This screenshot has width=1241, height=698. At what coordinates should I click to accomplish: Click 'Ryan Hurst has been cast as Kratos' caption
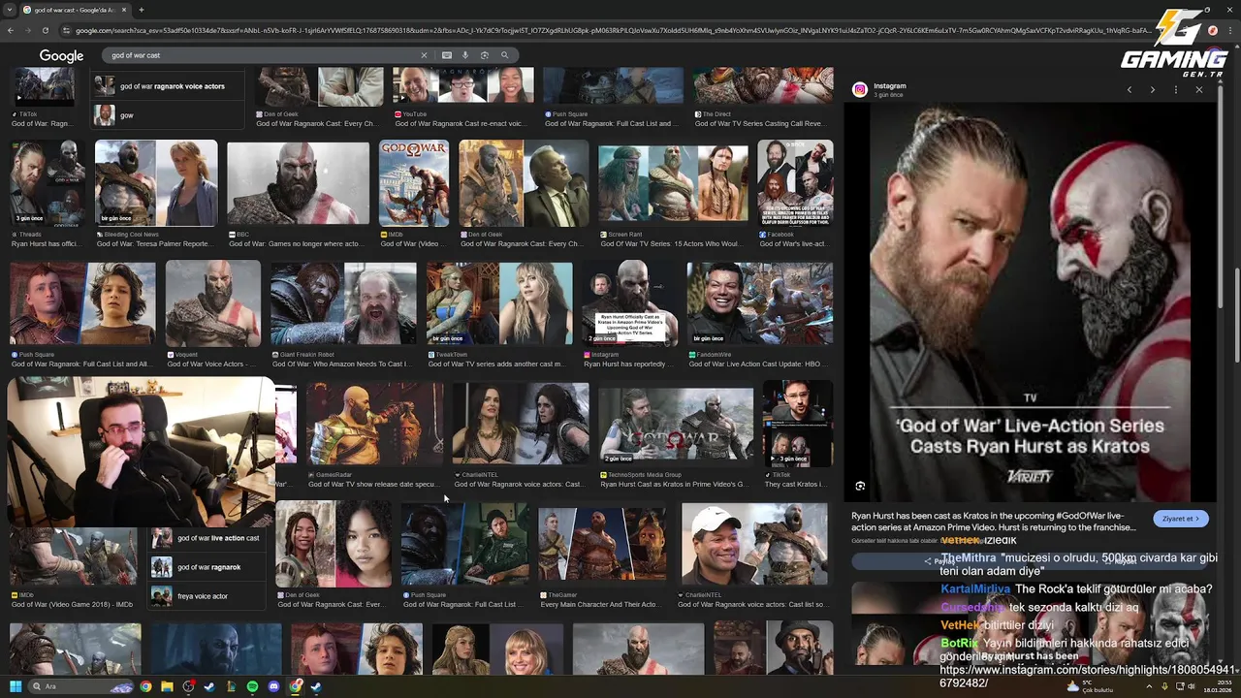coord(994,521)
